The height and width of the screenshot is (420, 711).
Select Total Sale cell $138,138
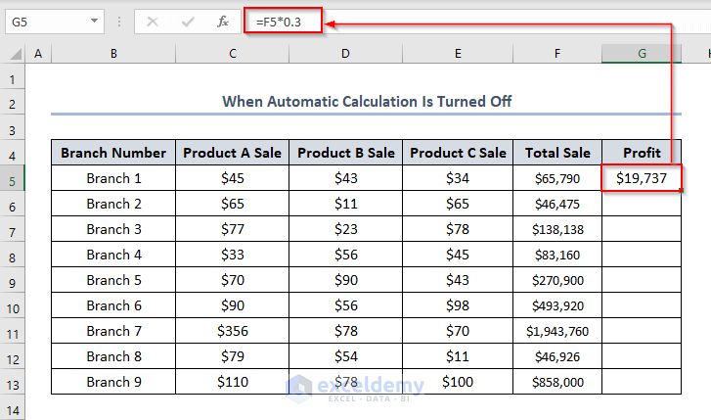point(557,229)
